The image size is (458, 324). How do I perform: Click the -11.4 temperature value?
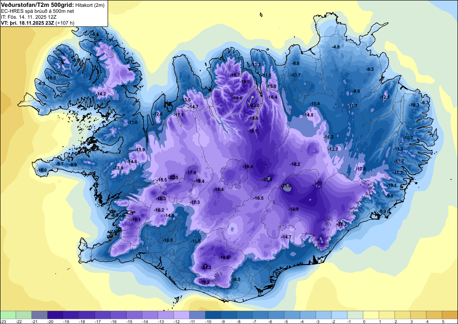315,104
